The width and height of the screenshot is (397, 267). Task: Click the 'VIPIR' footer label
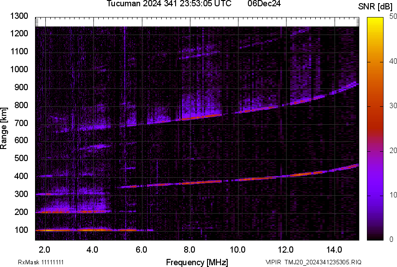(273, 262)
